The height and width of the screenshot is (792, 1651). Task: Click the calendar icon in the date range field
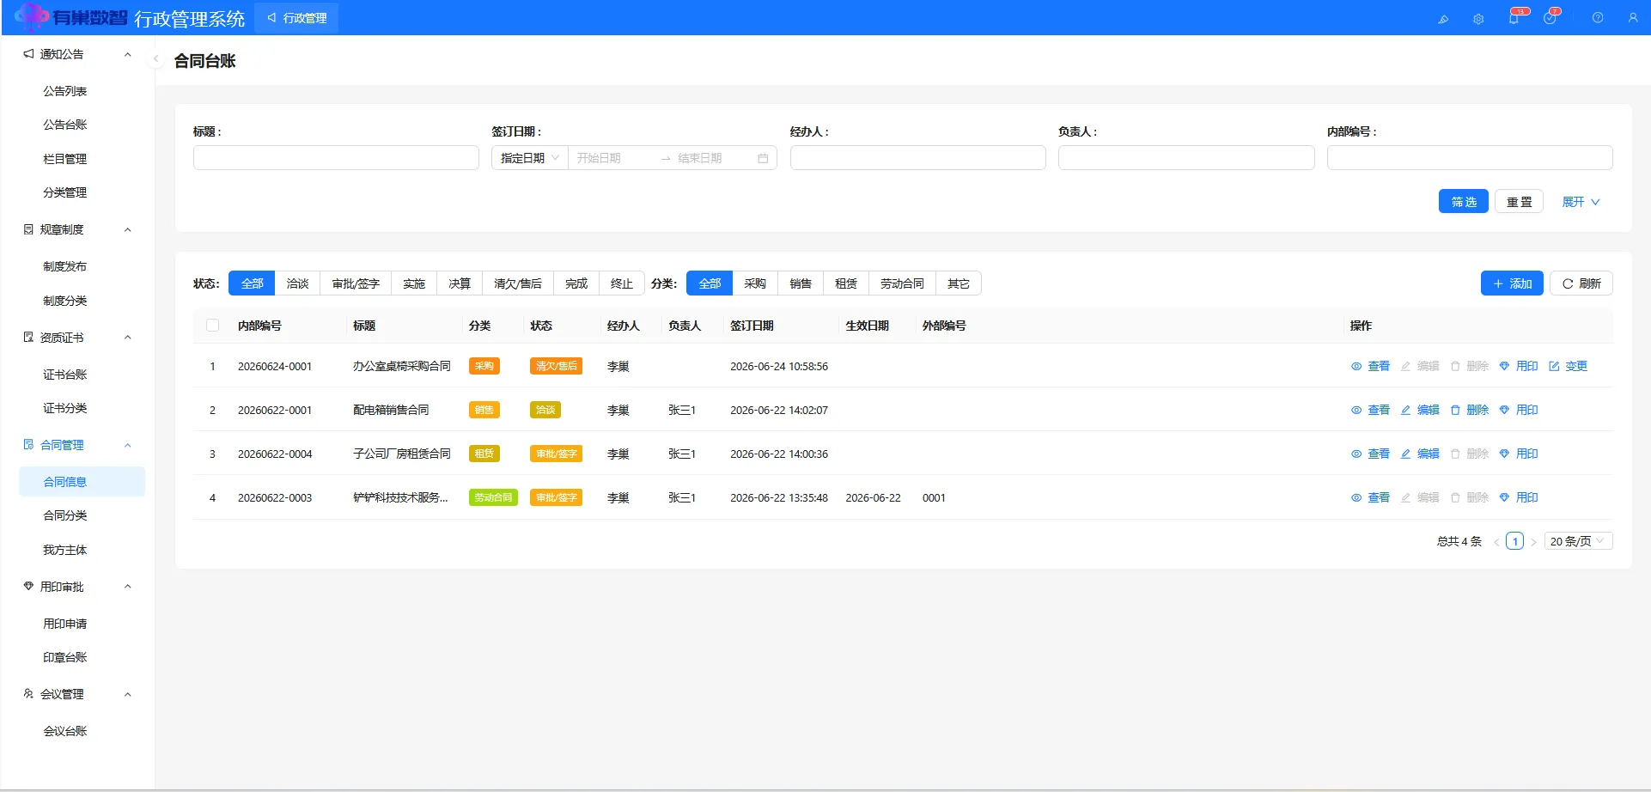click(763, 158)
